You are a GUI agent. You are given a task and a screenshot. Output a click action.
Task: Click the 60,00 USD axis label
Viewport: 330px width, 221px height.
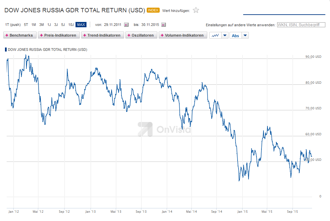pos(313,134)
